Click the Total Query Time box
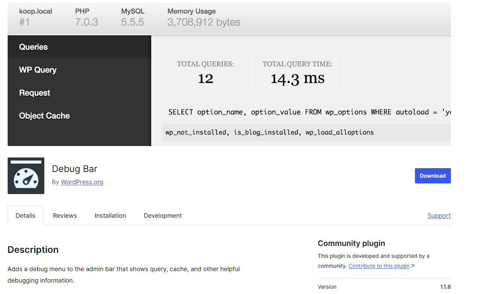Image resolution: width=491 pixels, height=294 pixels. click(x=297, y=74)
